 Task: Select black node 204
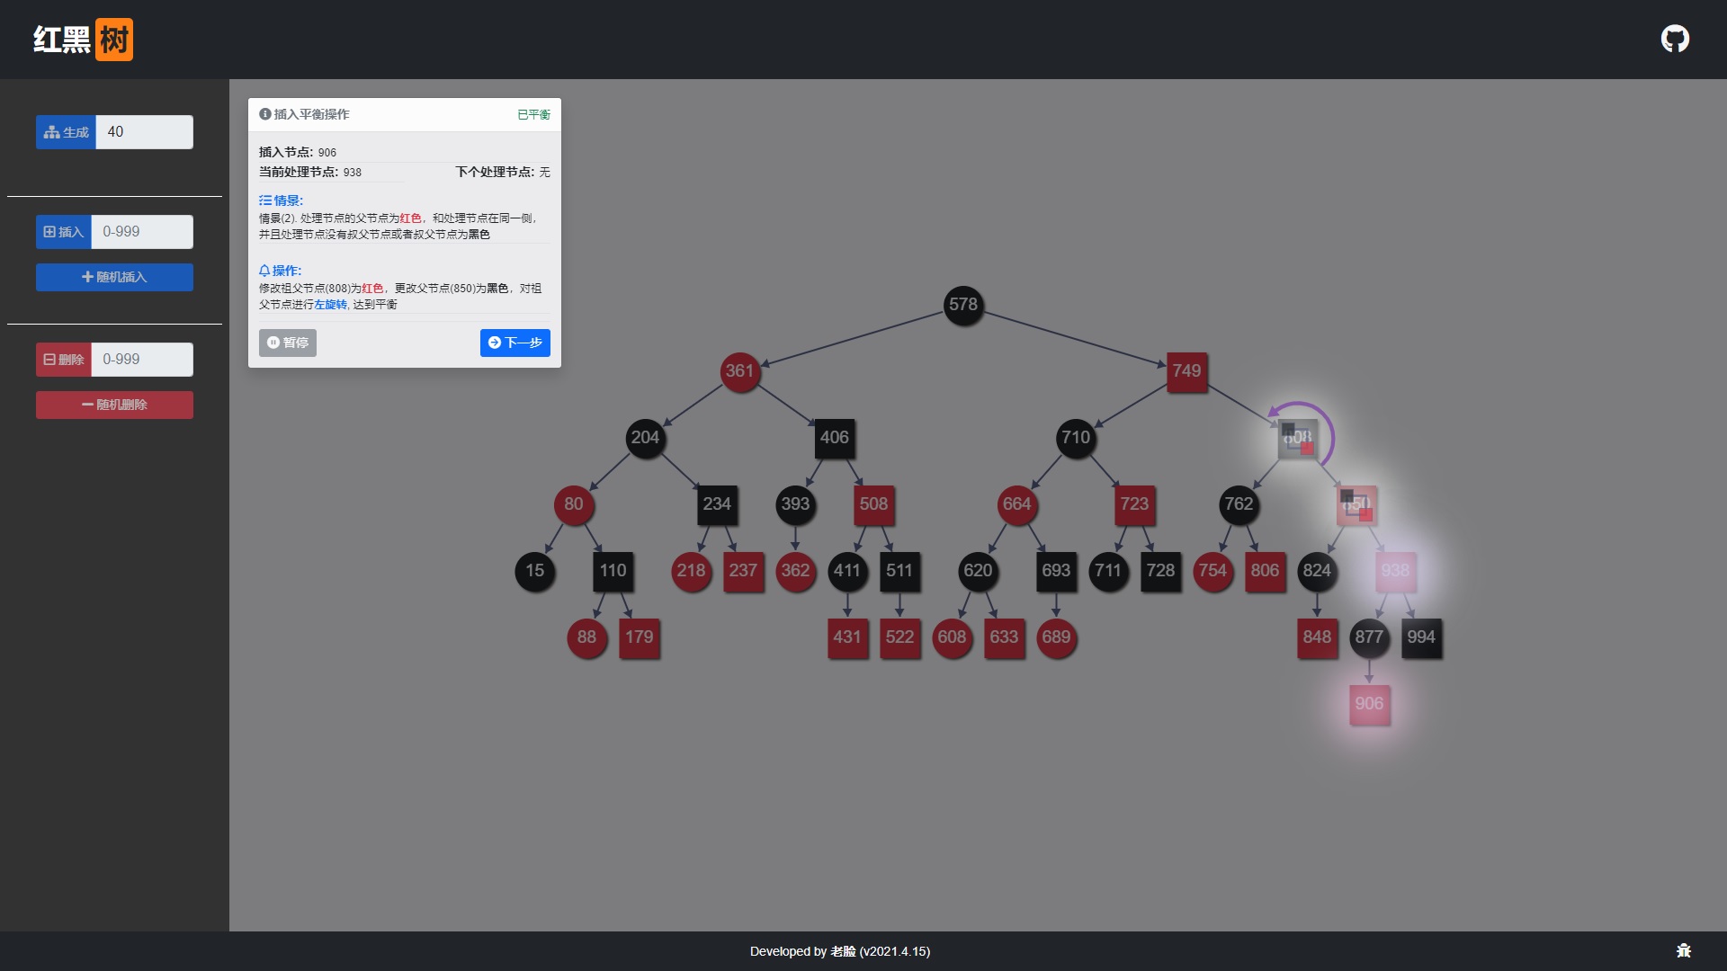pos(646,438)
